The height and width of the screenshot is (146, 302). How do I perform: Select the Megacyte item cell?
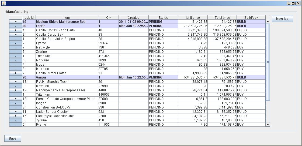coord(67,47)
